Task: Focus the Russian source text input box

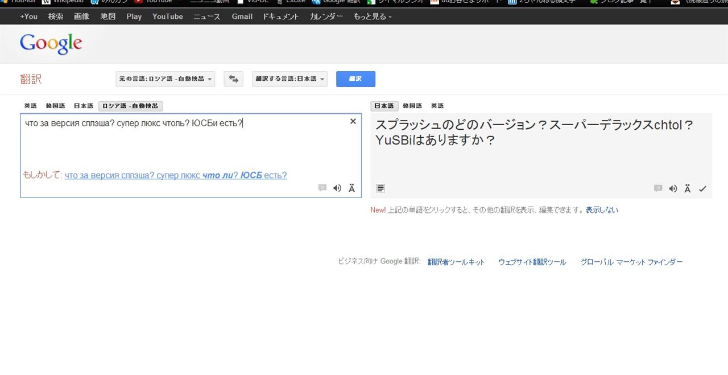Action: [x=191, y=155]
